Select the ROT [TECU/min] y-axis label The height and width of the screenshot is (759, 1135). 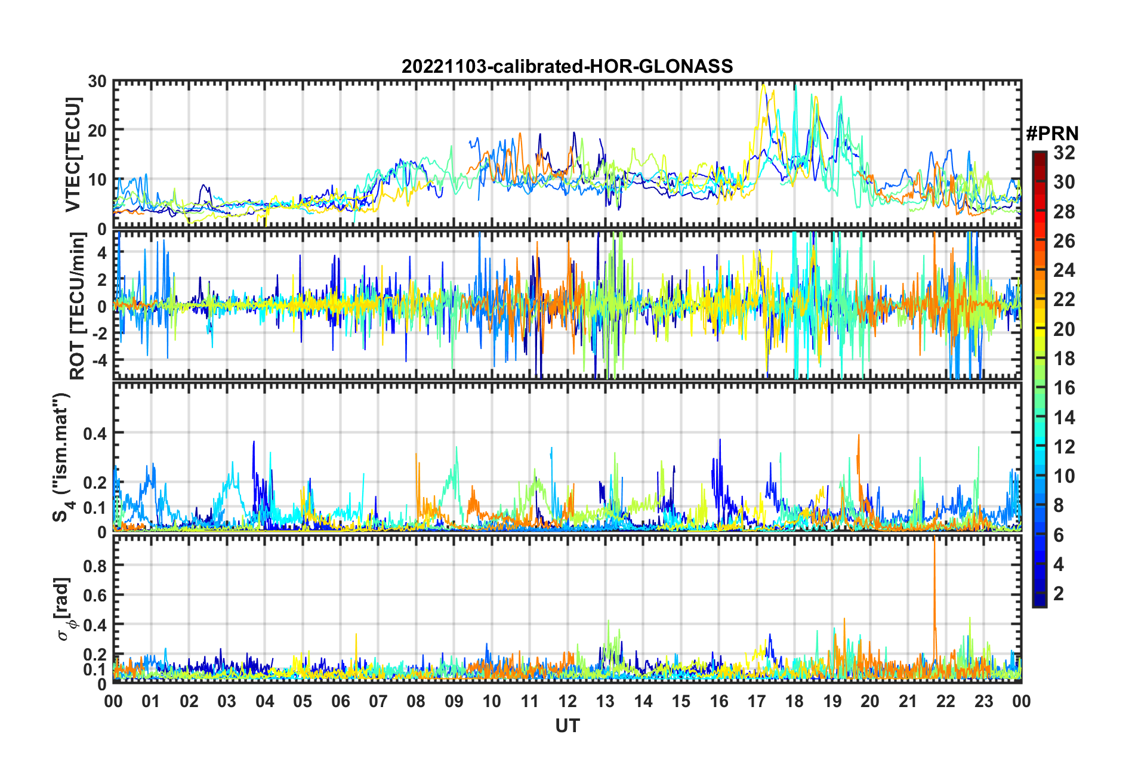[78, 306]
